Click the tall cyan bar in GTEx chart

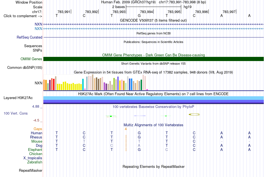tap(83, 84)
